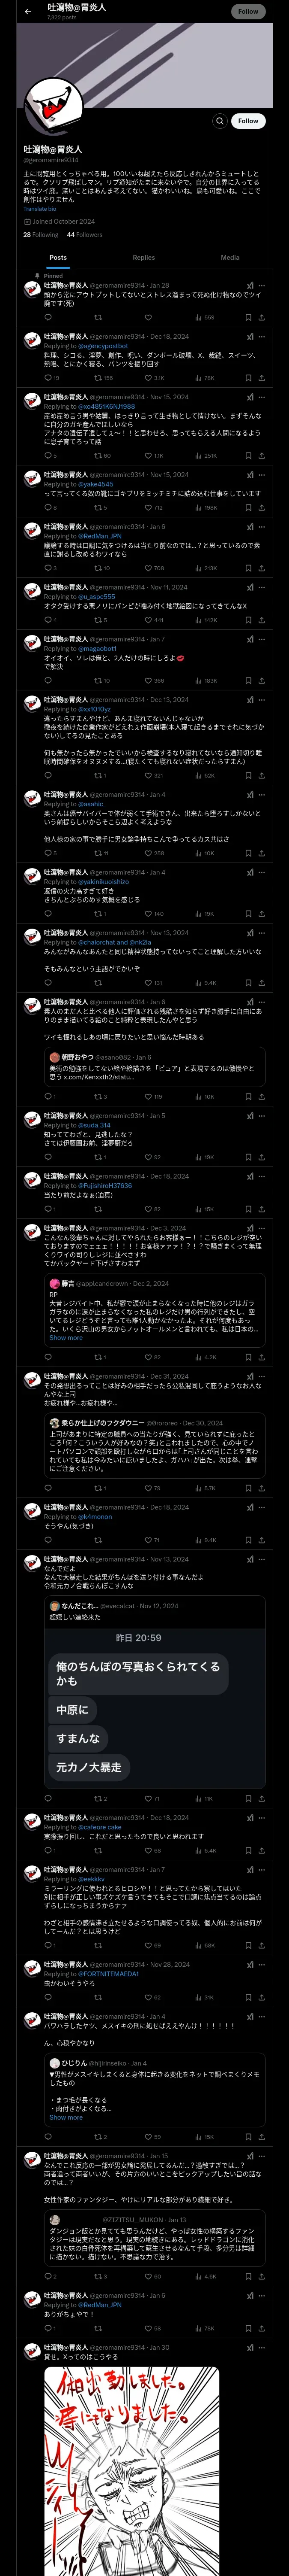The width and height of the screenshot is (289, 2576).
Task: Switch to the Replies tab
Action: [x=143, y=258]
